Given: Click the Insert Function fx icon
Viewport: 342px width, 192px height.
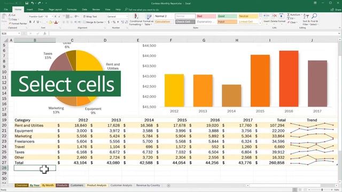Looking at the screenshot, I should pyautogui.click(x=45, y=34).
